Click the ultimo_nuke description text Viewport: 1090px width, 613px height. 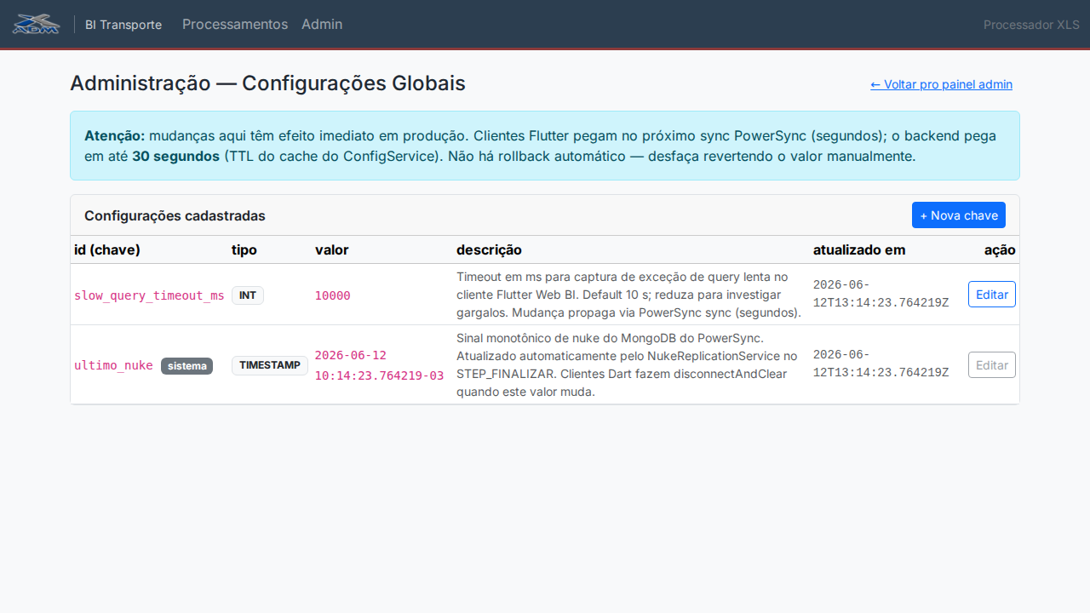click(x=628, y=365)
